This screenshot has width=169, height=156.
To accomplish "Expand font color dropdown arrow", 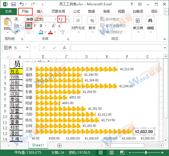I will [x=55, y=32].
